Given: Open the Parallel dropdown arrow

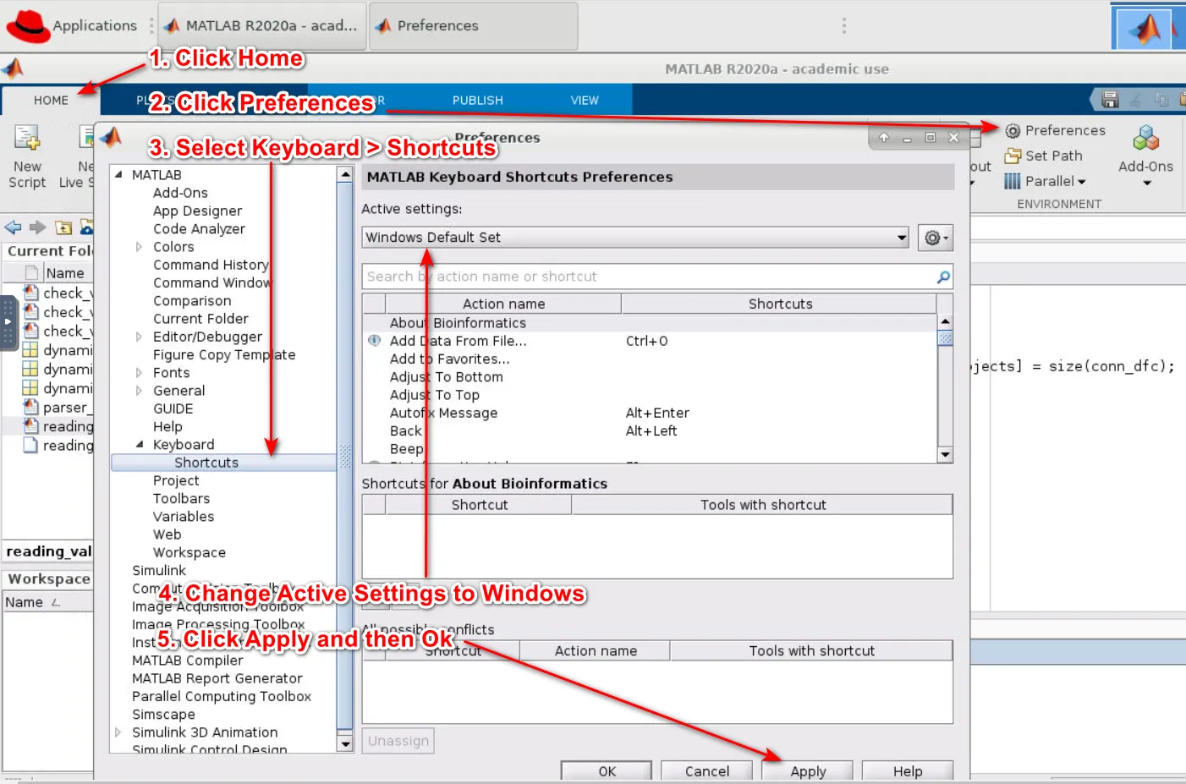Looking at the screenshot, I should (x=1082, y=182).
